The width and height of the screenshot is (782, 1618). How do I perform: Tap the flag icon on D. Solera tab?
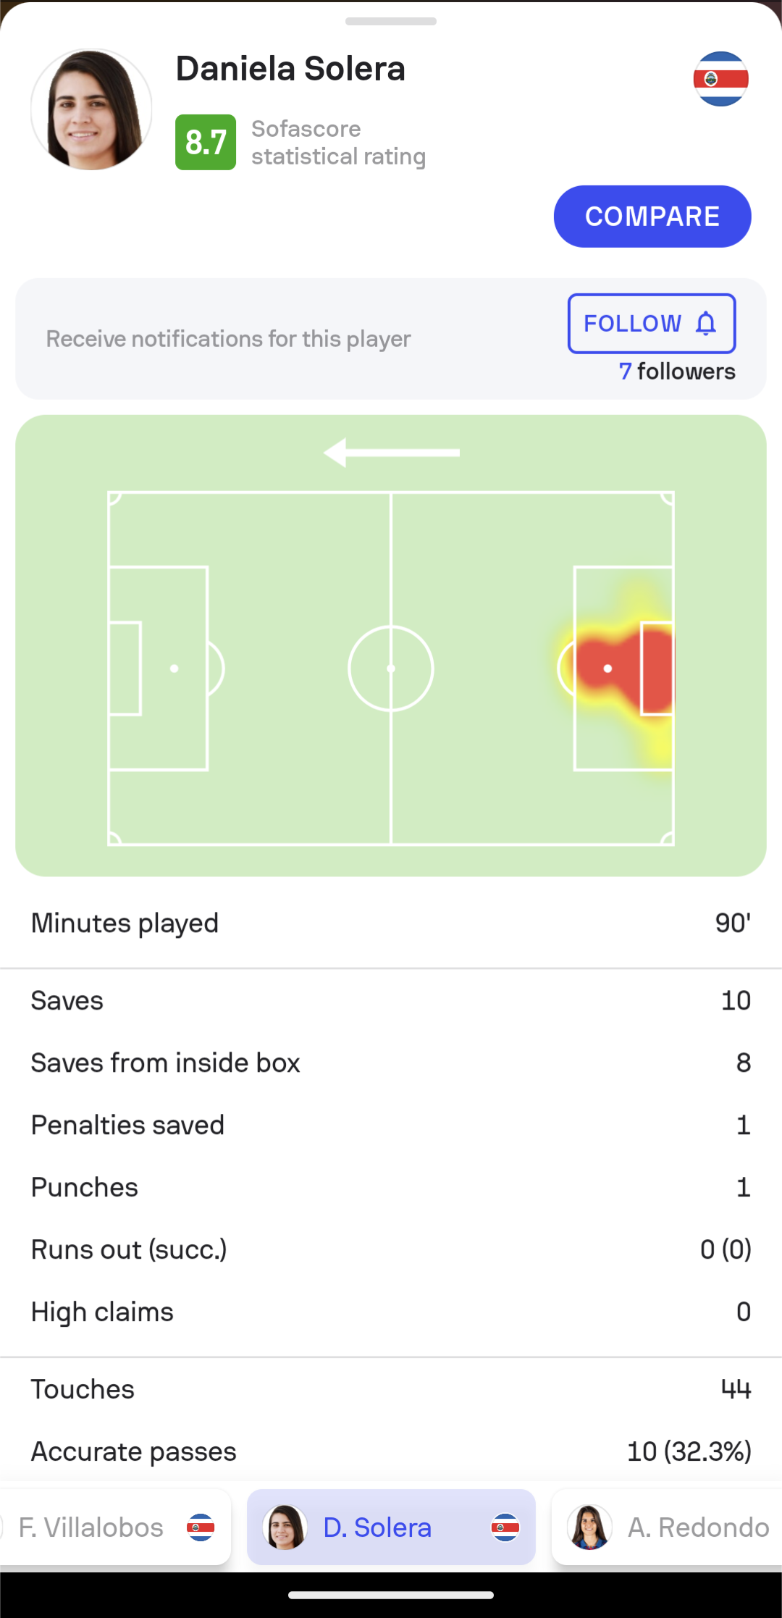click(x=505, y=1527)
